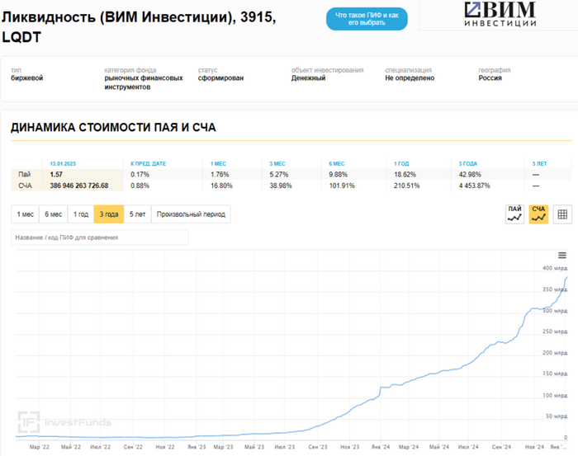Select the 1 год period tab
This screenshot has height=456, width=578.
click(x=81, y=214)
